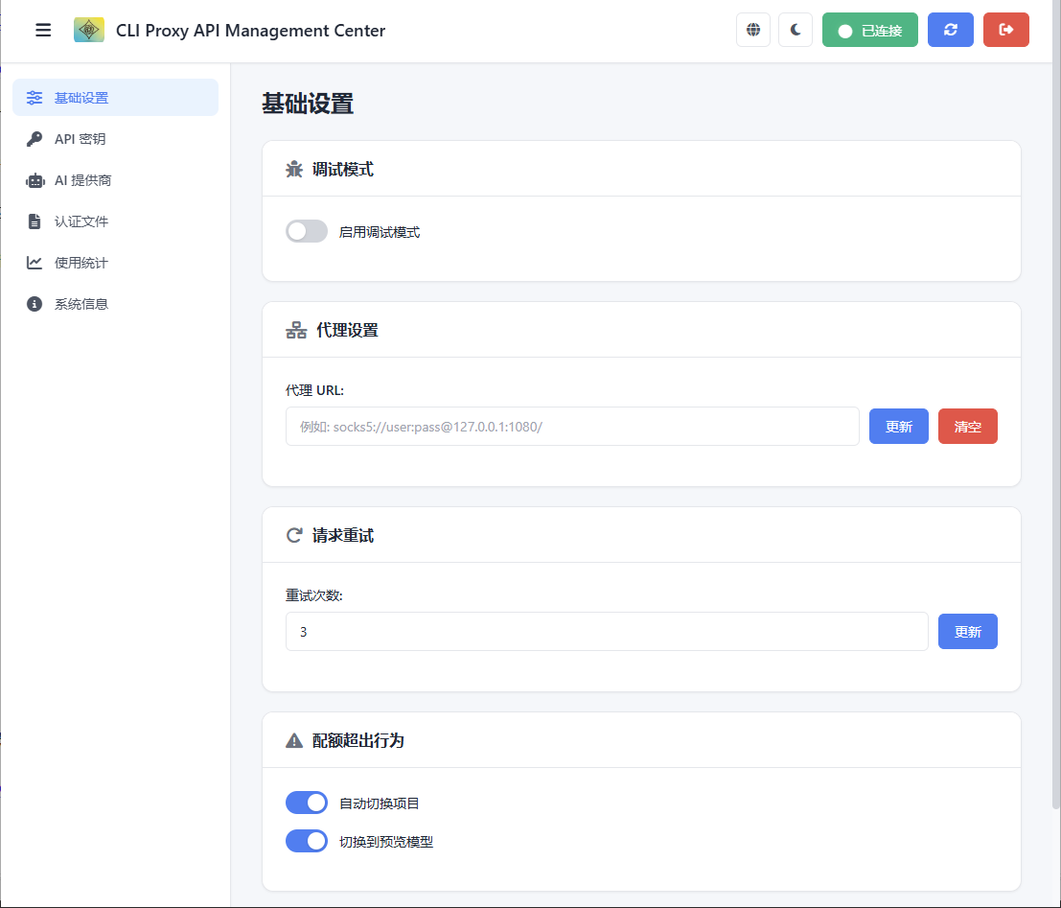The height and width of the screenshot is (908, 1061).
Task: Disable the 自动切换项目 toggle
Action: click(x=307, y=803)
